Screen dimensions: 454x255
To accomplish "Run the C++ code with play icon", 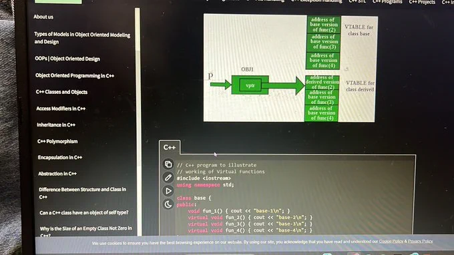I will click(168, 190).
